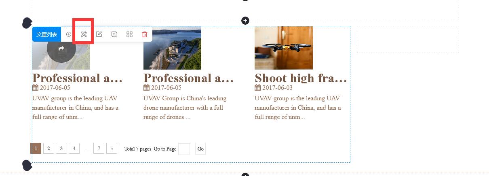
Task: Delete the module with red trash icon
Action: (145, 34)
